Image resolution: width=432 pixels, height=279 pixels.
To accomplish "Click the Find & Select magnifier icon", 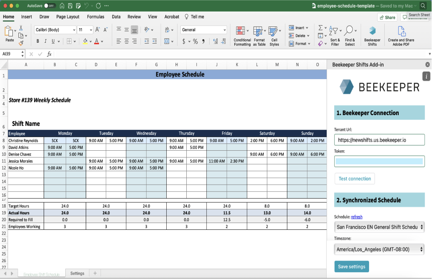I will coord(349,31).
